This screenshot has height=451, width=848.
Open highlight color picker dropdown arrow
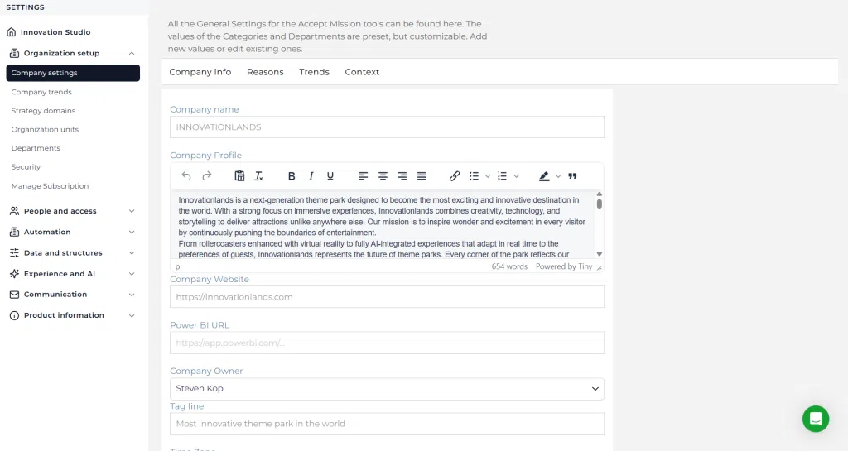tap(558, 176)
